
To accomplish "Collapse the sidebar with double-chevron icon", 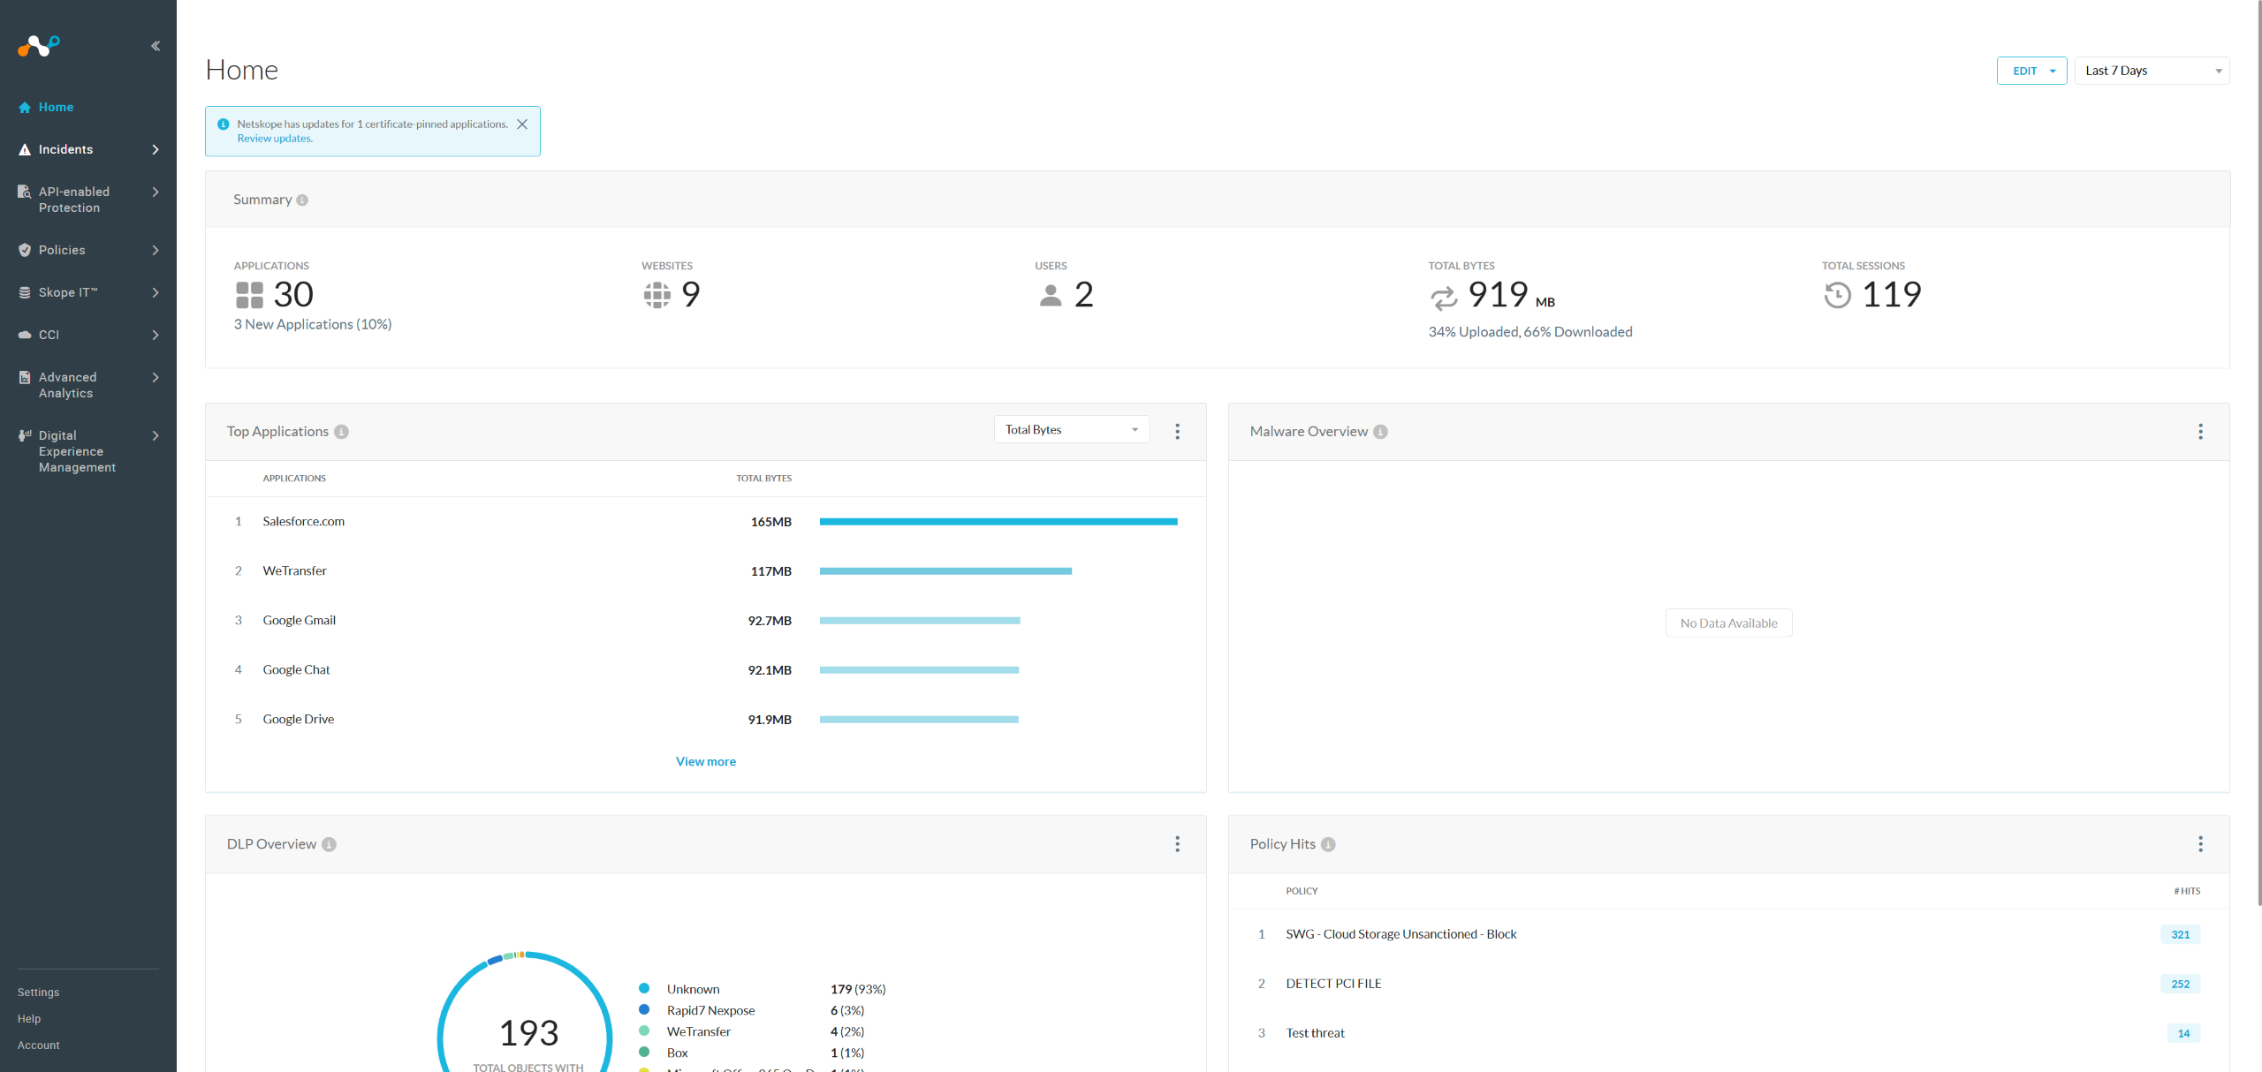I will pyautogui.click(x=156, y=46).
